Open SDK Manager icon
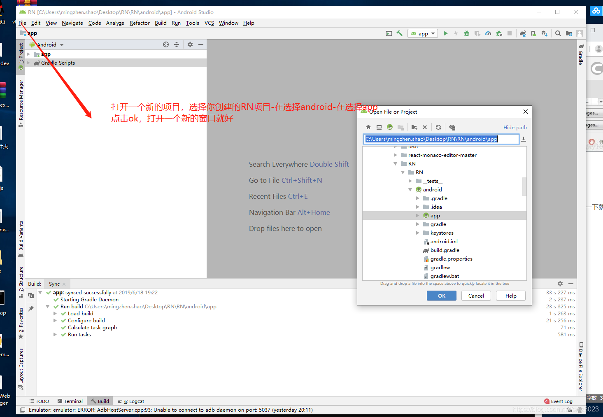603x417 pixels. pos(545,33)
